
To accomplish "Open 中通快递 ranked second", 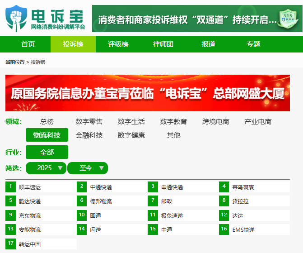I will point(101,187).
